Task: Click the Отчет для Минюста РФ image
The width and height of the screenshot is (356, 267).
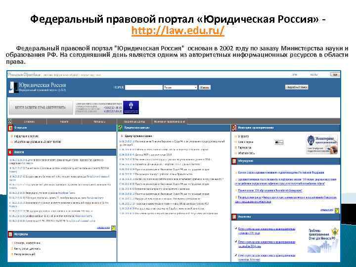Action: [322, 241]
